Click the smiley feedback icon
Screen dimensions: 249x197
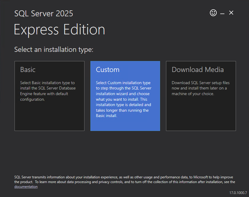pos(213,13)
